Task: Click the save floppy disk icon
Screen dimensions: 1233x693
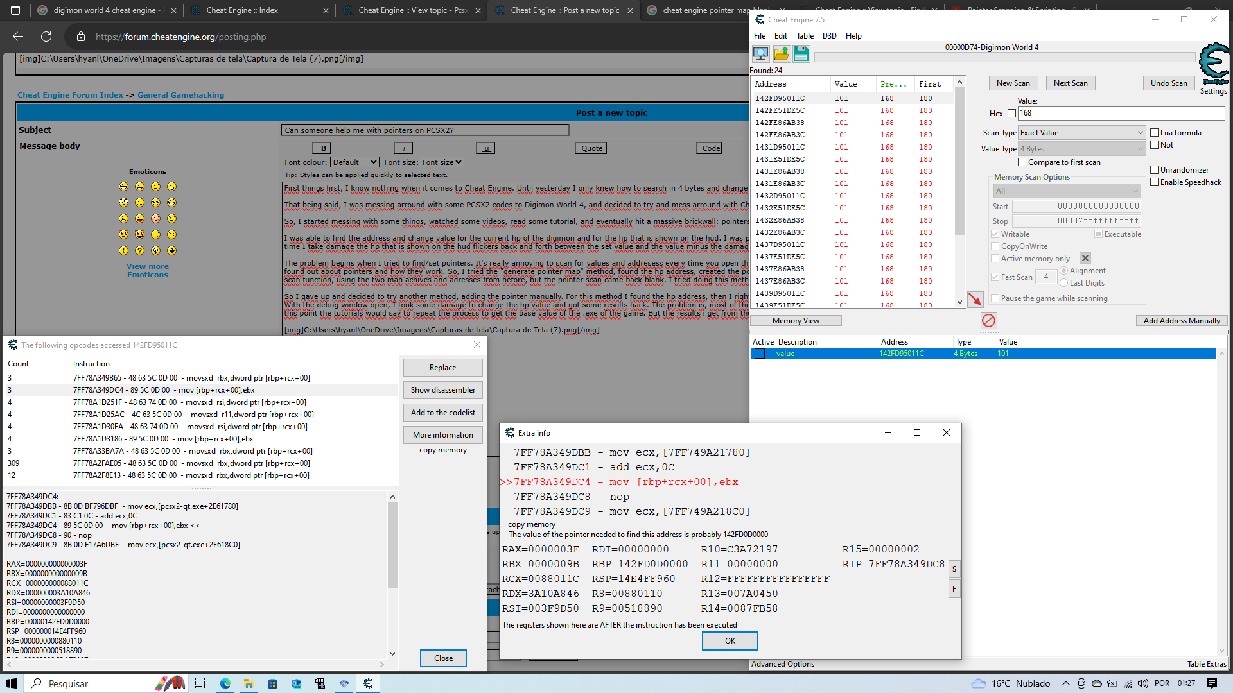Action: click(x=801, y=54)
